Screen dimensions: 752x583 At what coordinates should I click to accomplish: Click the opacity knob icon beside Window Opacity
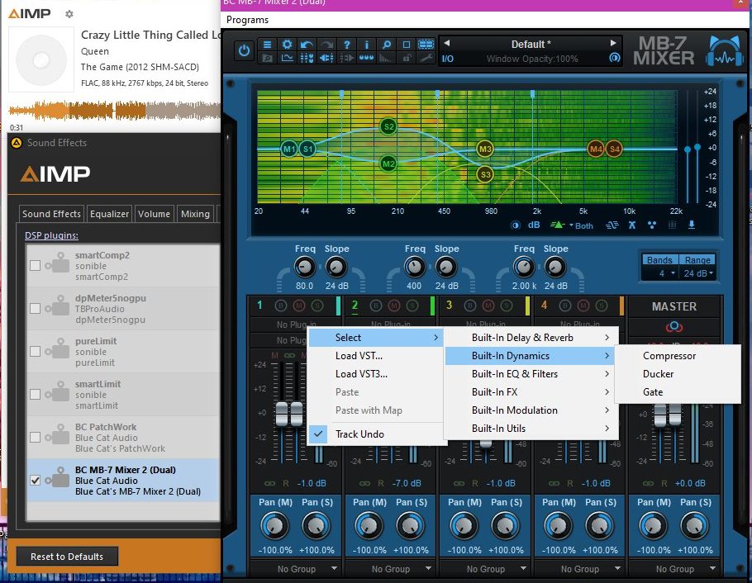(614, 58)
